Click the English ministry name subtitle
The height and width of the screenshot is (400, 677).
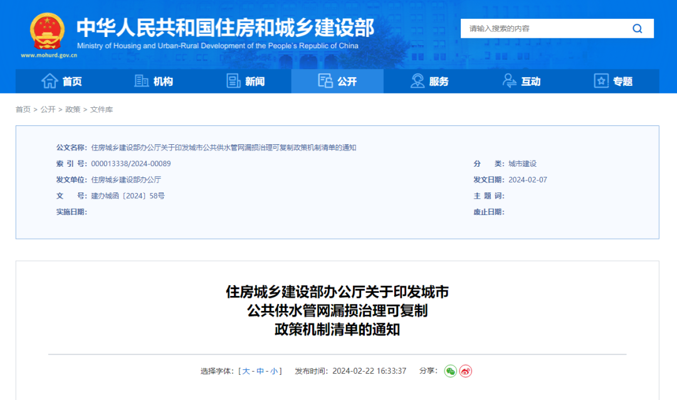[218, 46]
